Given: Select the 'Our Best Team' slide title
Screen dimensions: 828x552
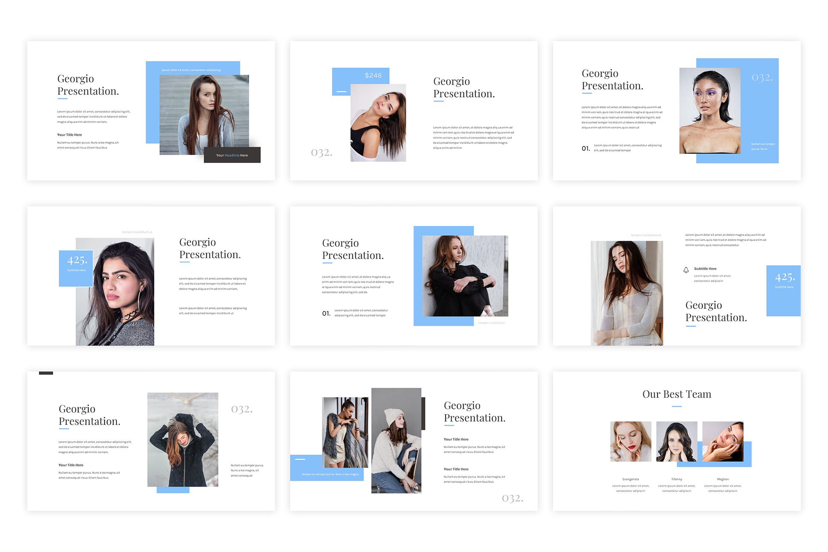Looking at the screenshot, I should coord(676,394).
